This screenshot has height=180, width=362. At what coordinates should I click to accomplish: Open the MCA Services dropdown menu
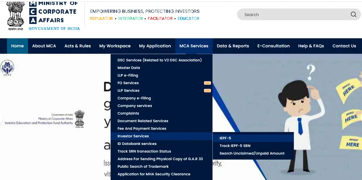click(194, 46)
